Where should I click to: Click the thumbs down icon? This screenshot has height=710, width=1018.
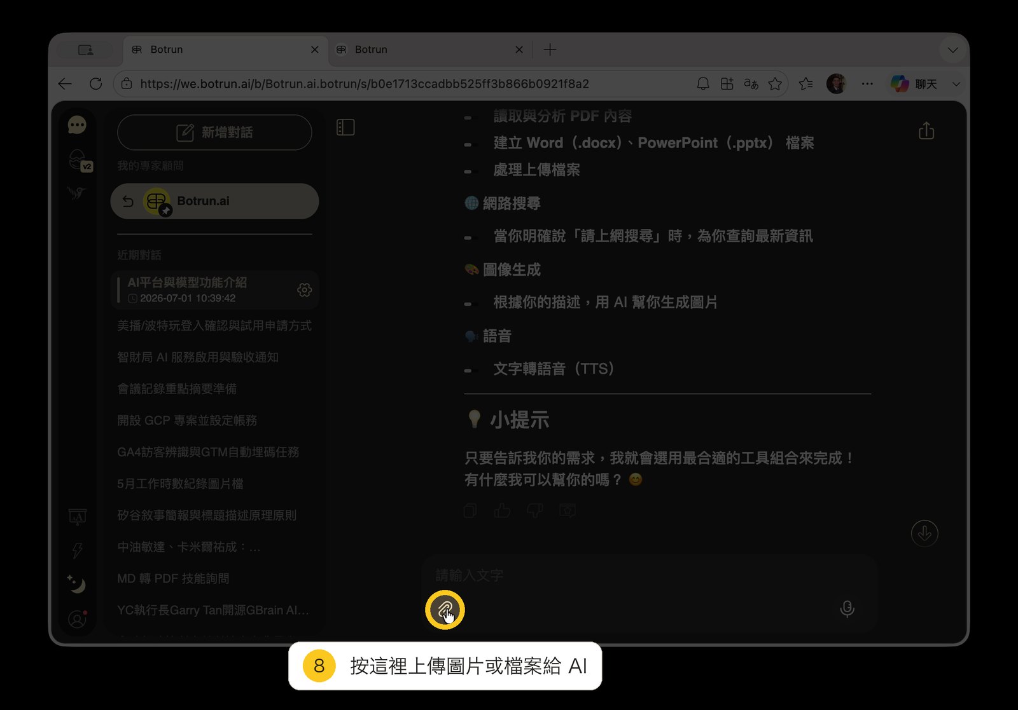click(x=534, y=510)
